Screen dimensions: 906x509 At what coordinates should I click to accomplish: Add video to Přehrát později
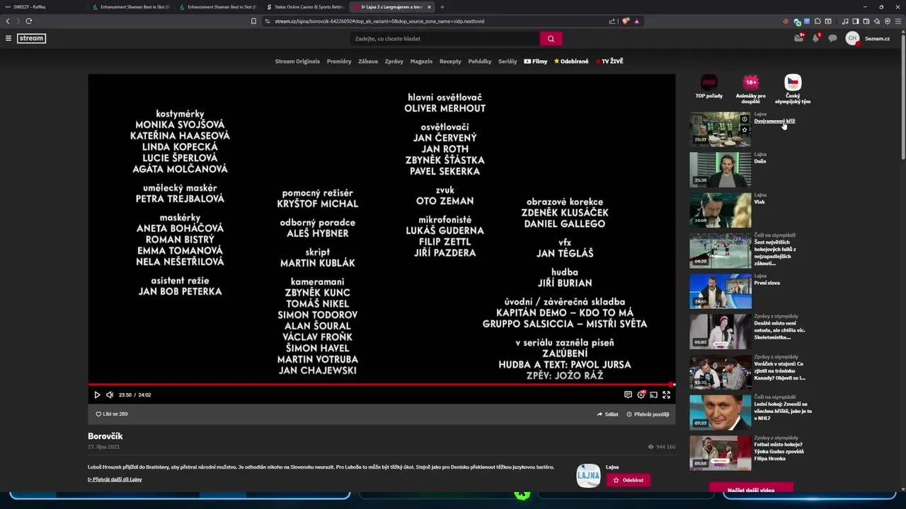click(648, 414)
